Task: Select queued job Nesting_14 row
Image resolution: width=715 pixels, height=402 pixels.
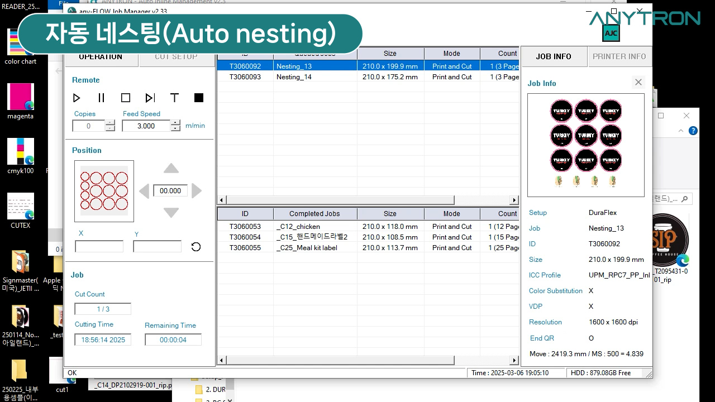Action: tap(368, 76)
